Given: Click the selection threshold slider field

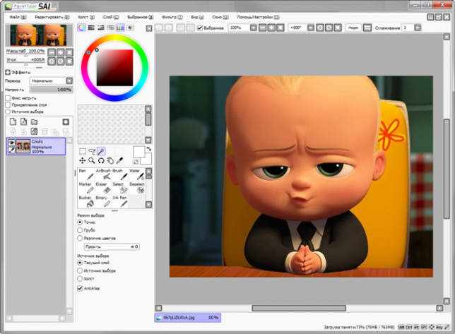Looking at the screenshot, I should pyautogui.click(x=112, y=246).
